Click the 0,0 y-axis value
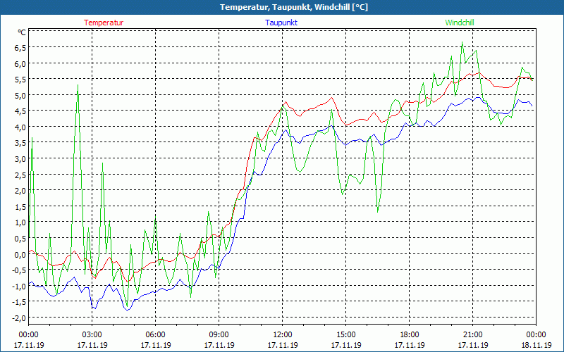Image resolution: width=564 pixels, height=352 pixels. [x=20, y=254]
